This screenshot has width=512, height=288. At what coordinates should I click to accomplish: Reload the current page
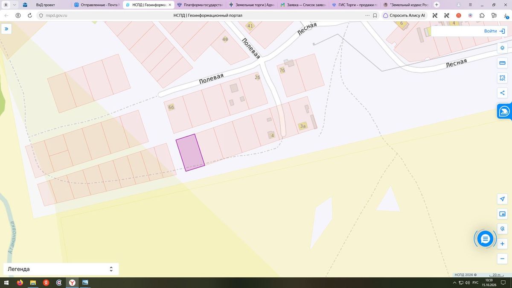pyautogui.click(x=30, y=15)
